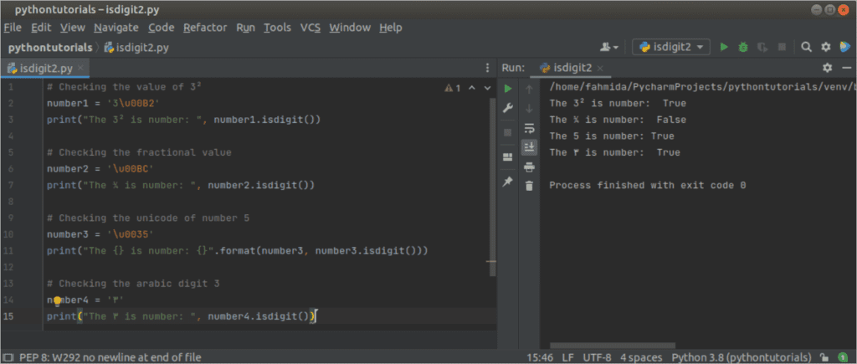The width and height of the screenshot is (857, 364).
Task: Hide the Run tool window with minus icon
Action: coord(847,68)
